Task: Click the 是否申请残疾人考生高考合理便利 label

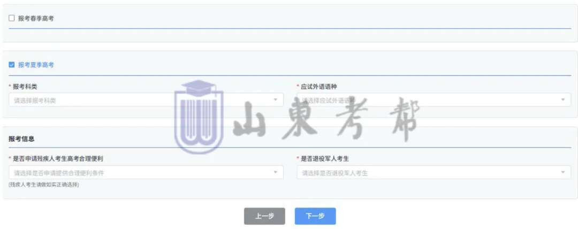Action: 58,158
